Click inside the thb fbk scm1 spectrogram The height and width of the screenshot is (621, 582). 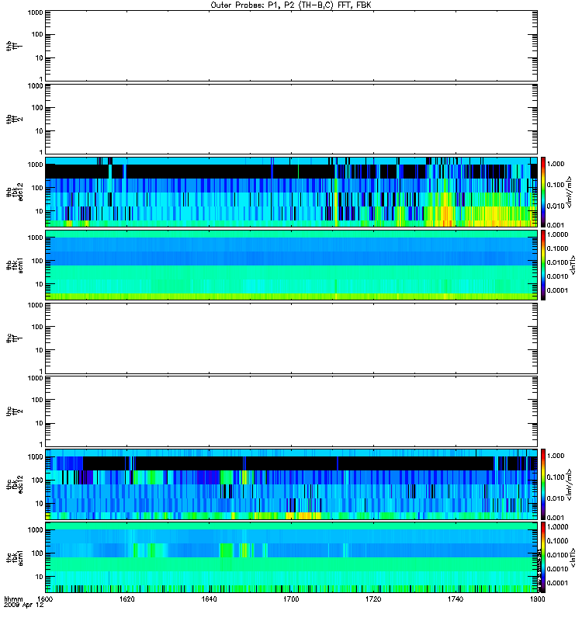pyautogui.click(x=291, y=265)
